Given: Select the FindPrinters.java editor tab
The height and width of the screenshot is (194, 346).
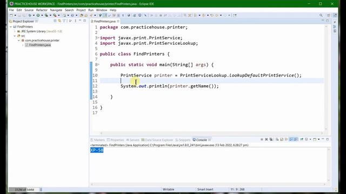Looking at the screenshot, I should pos(104,22).
